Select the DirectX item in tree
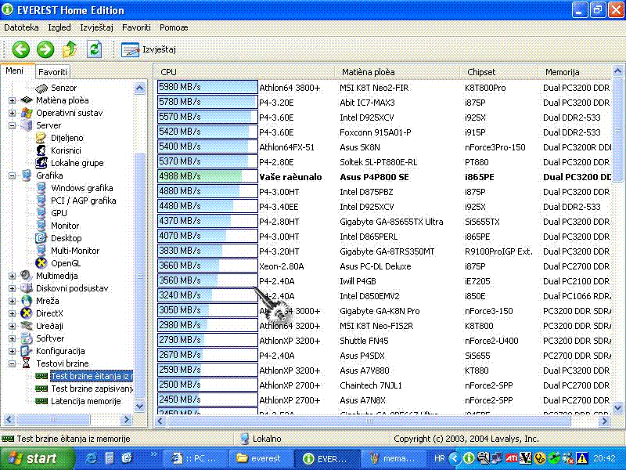626x470 pixels. [49, 313]
